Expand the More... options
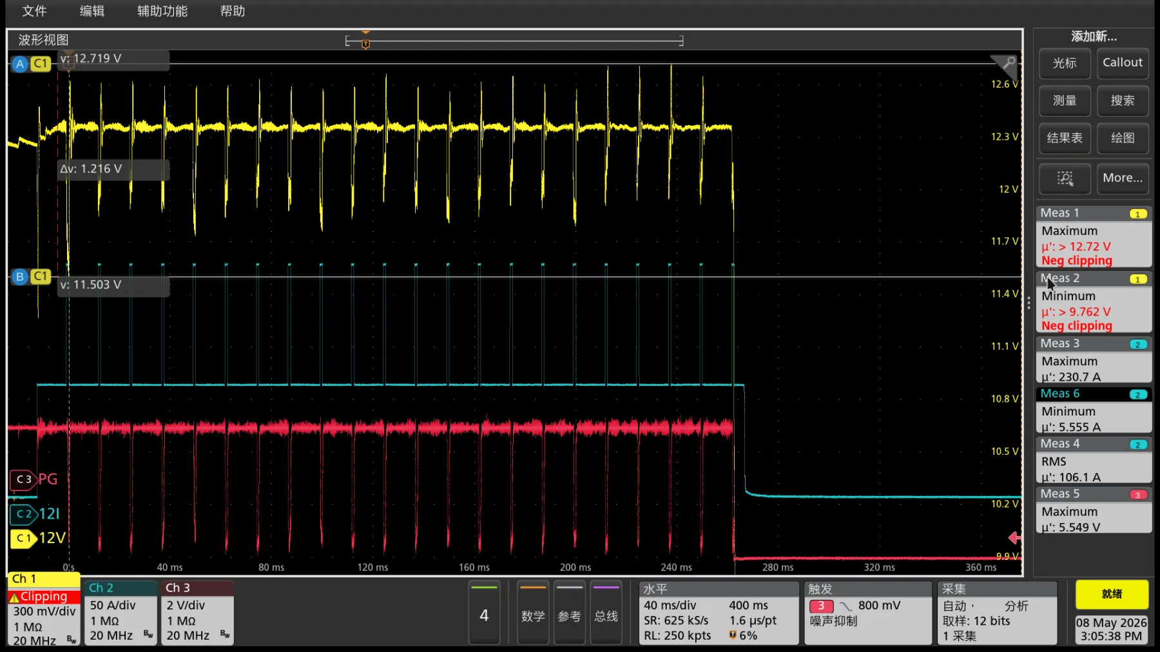1160x652 pixels. (x=1123, y=178)
